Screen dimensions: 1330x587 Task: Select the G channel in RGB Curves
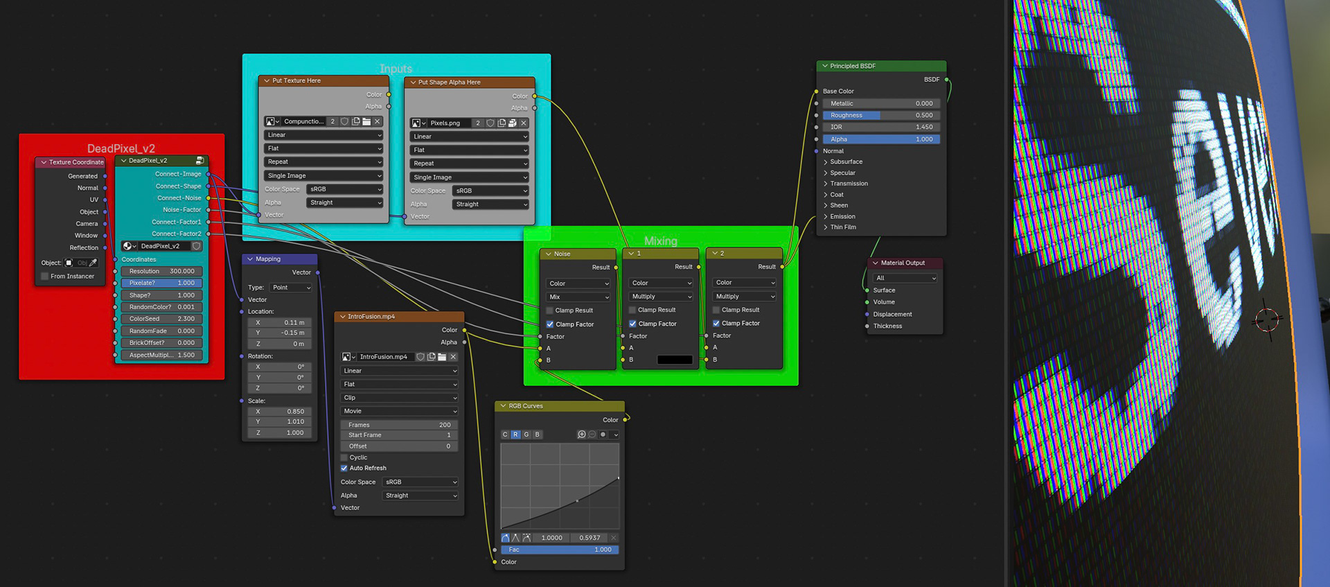526,435
